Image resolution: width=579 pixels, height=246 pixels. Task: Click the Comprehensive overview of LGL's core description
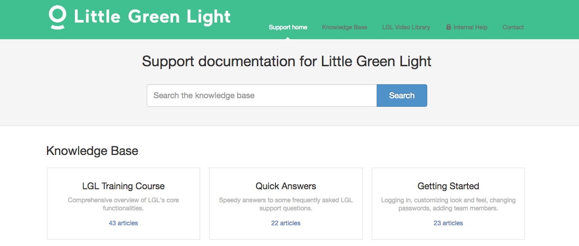coord(123,204)
